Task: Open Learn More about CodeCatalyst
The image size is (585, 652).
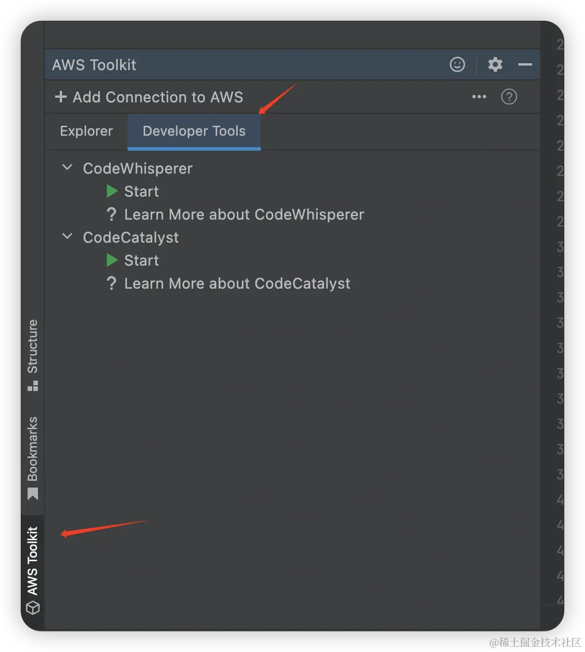Action: pyautogui.click(x=237, y=283)
